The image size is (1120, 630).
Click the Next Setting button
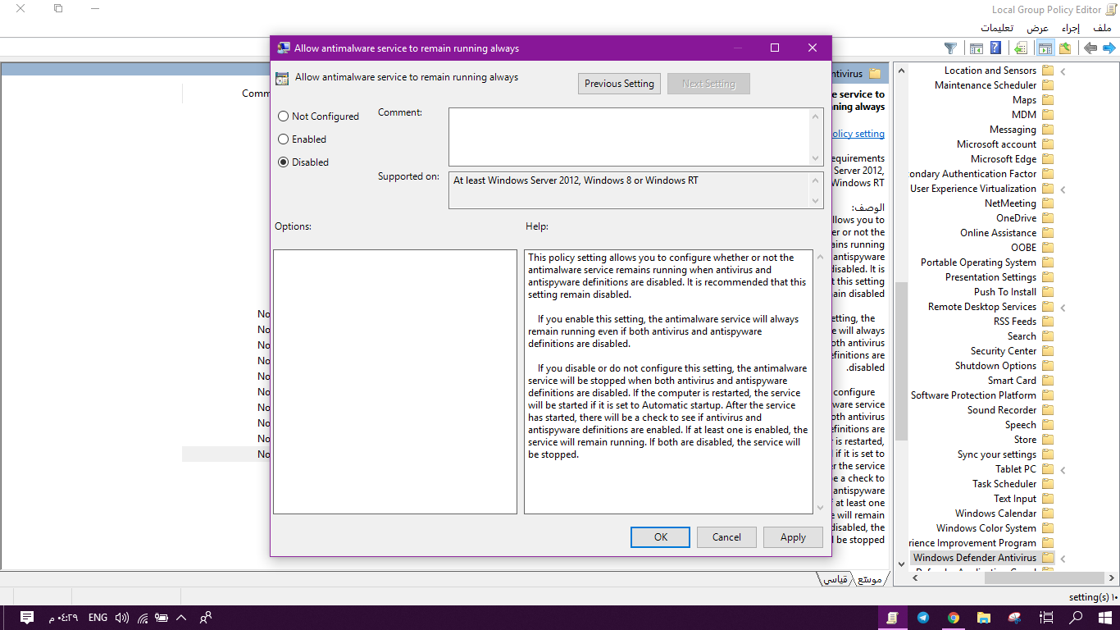708,84
